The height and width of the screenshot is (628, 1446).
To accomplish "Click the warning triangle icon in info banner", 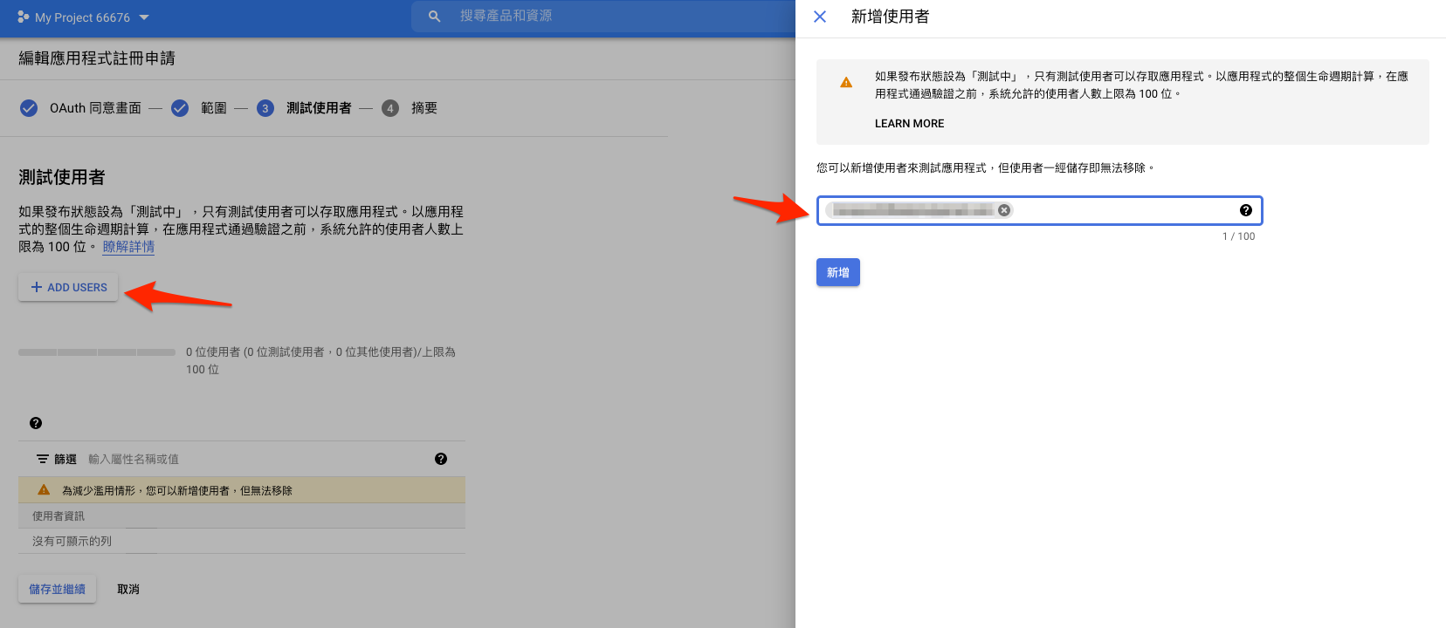I will (846, 82).
